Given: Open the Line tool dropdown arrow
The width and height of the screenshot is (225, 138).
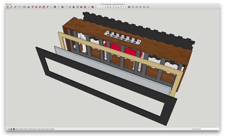Looking at the screenshot, I should point(17,7).
